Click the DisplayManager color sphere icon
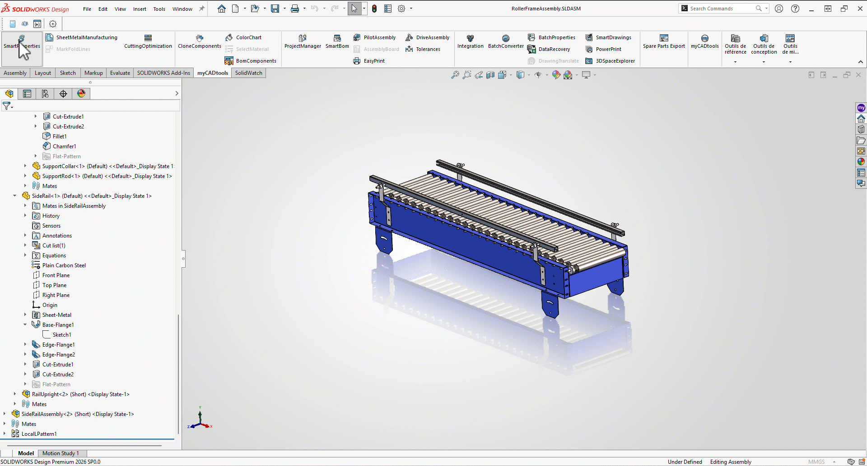867x466 pixels. coord(81,94)
